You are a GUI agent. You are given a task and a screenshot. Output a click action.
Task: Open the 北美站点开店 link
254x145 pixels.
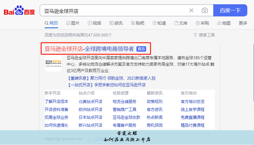click(90, 102)
